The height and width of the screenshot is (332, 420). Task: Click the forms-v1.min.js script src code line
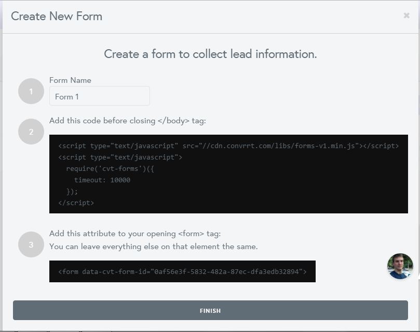(x=228, y=146)
